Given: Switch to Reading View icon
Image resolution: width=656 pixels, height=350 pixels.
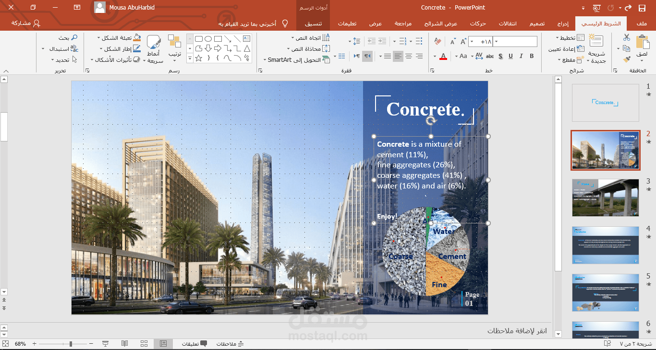Looking at the screenshot, I should (124, 344).
